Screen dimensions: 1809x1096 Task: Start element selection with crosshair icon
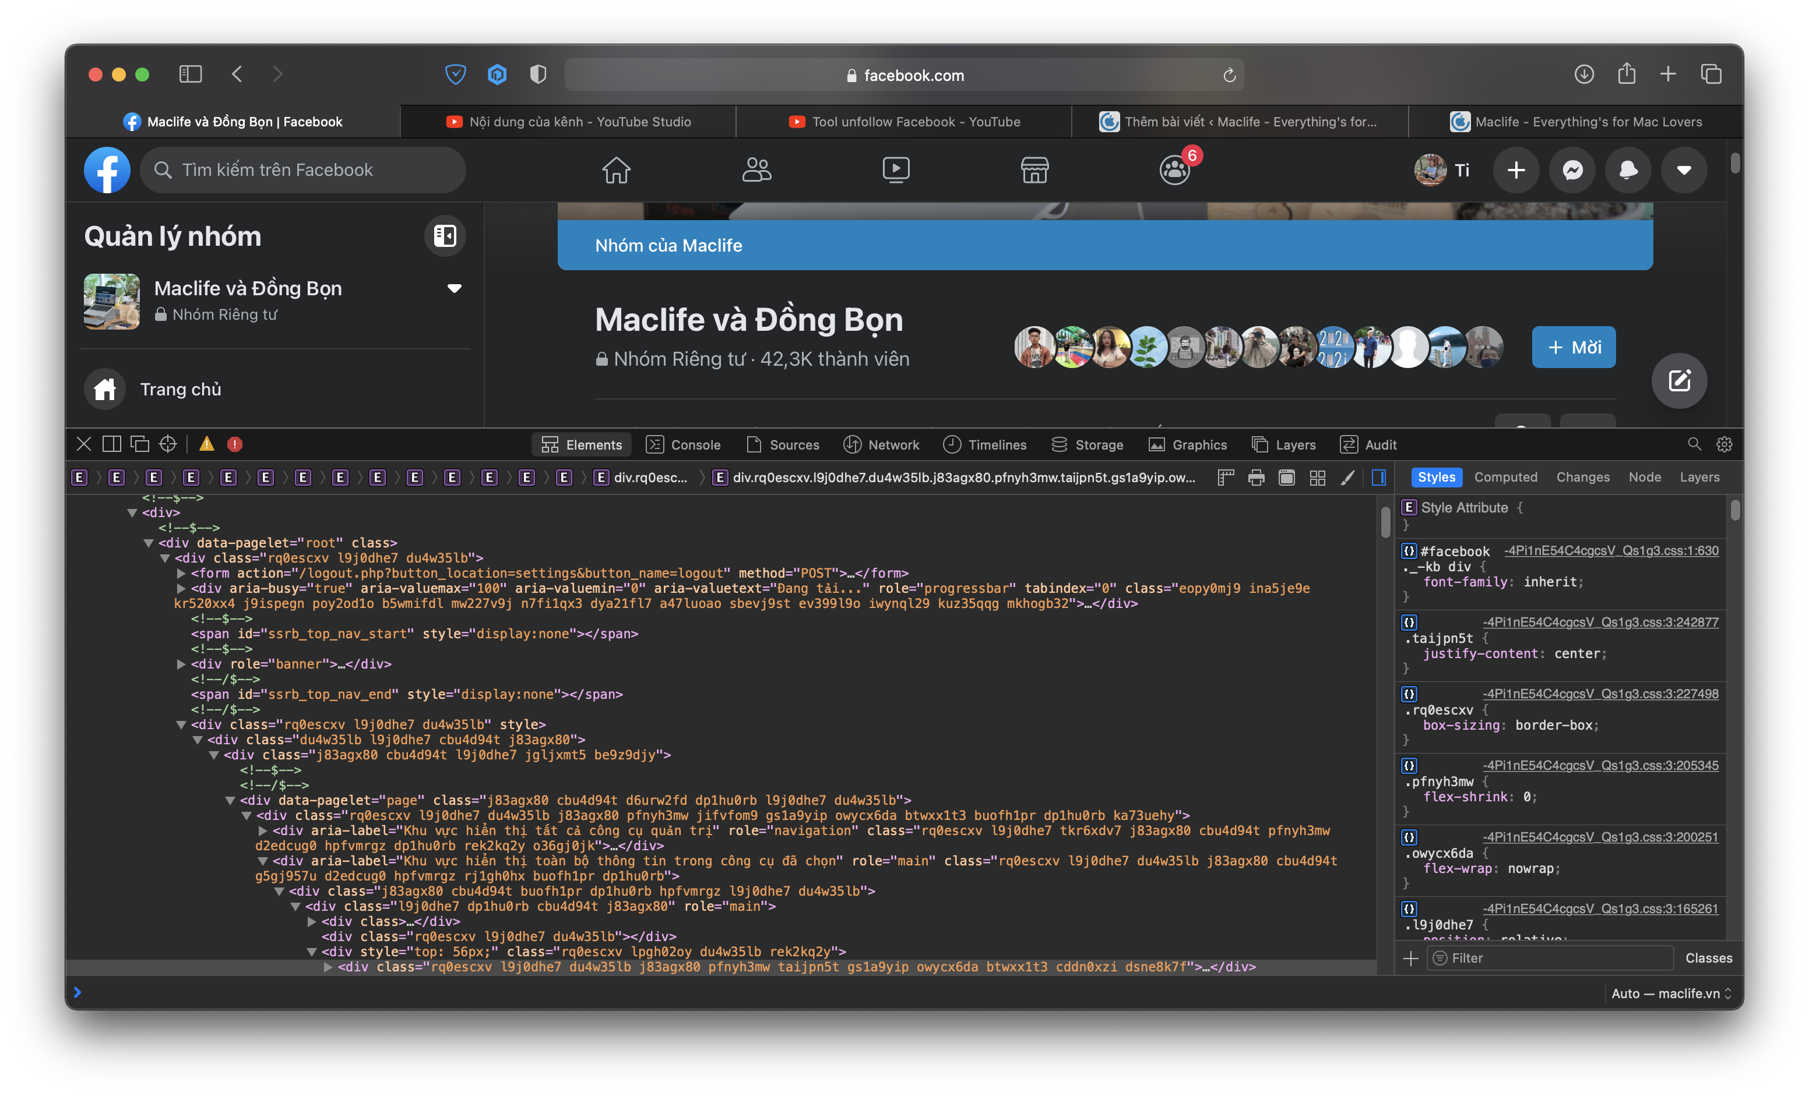[x=167, y=444]
